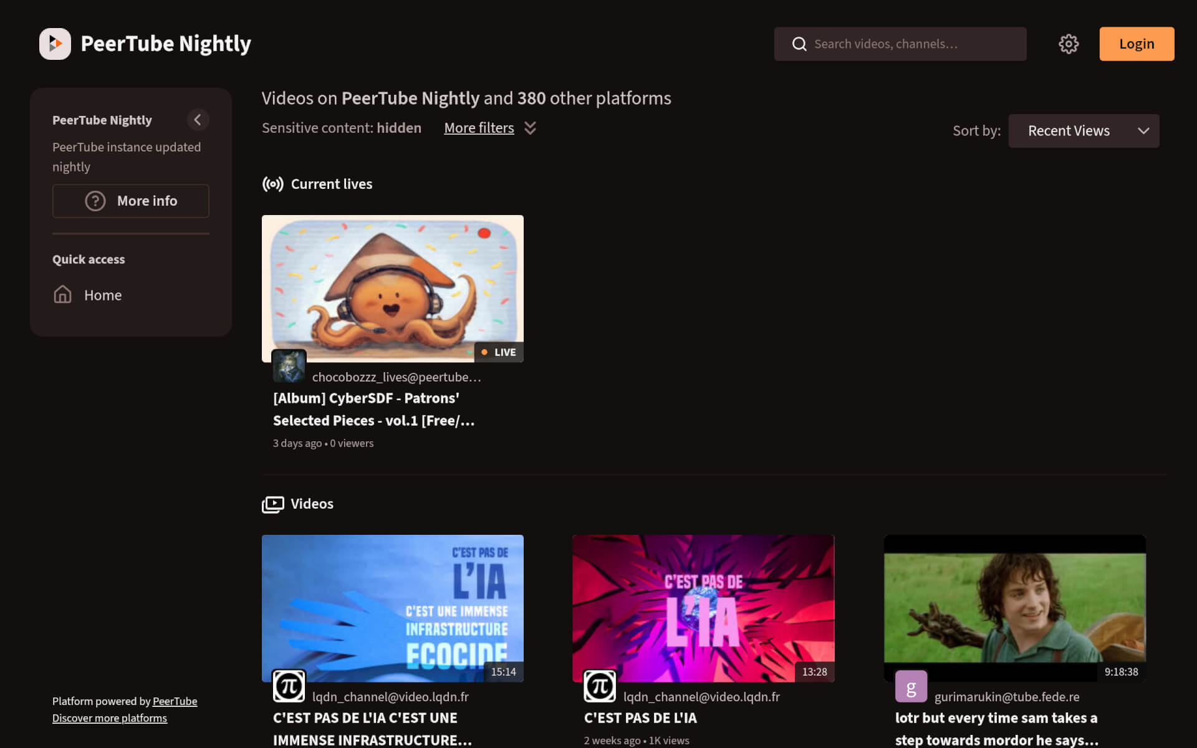The width and height of the screenshot is (1197, 748).
Task: Click the Login button
Action: point(1136,44)
